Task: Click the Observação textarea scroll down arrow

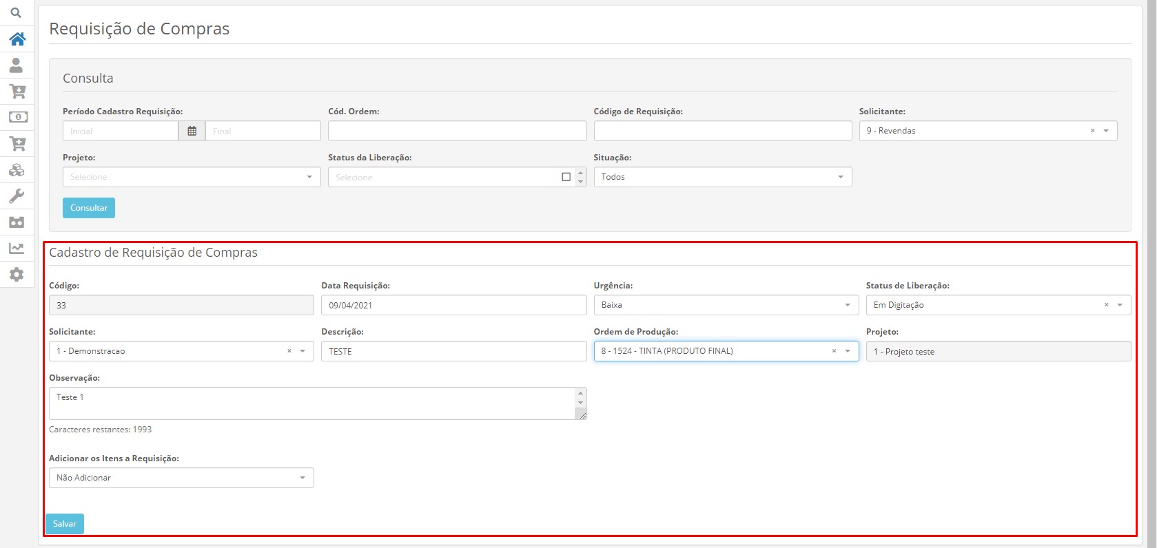Action: tap(581, 403)
